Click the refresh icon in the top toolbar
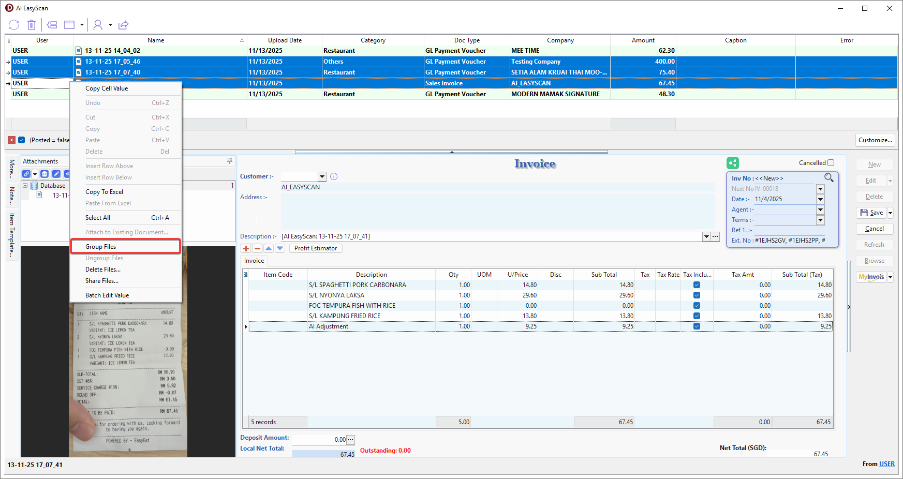This screenshot has height=479, width=903. point(14,25)
